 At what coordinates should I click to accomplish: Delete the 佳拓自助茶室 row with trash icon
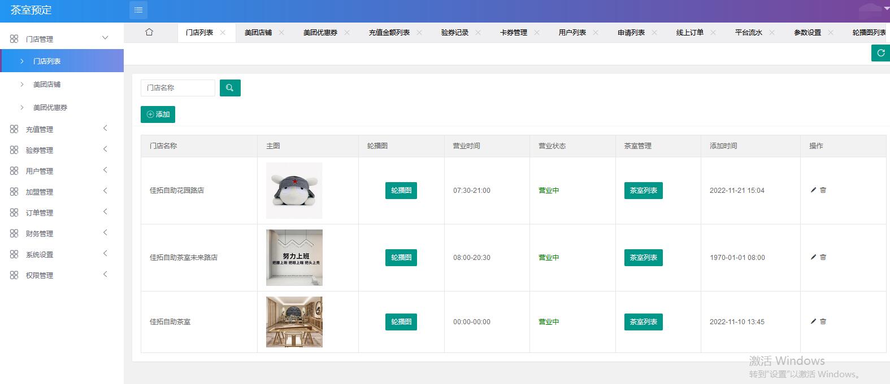coord(823,321)
